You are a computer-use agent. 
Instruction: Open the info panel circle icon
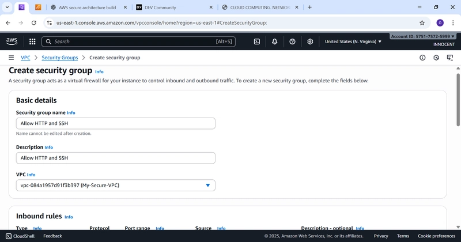[x=422, y=58]
